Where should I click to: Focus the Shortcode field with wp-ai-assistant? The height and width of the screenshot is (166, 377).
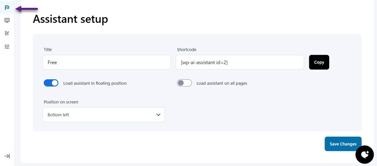click(x=239, y=62)
